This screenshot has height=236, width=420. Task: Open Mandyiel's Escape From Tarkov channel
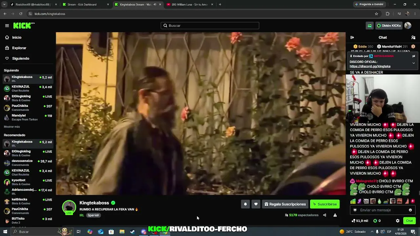coord(28,117)
